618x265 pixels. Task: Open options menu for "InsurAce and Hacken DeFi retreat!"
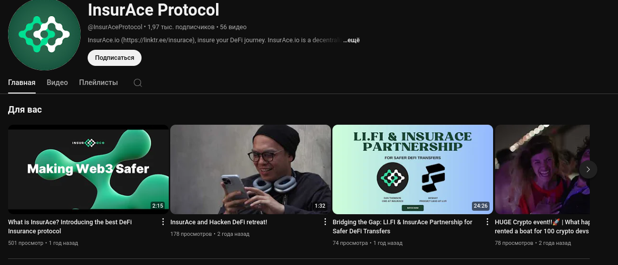coord(325,222)
